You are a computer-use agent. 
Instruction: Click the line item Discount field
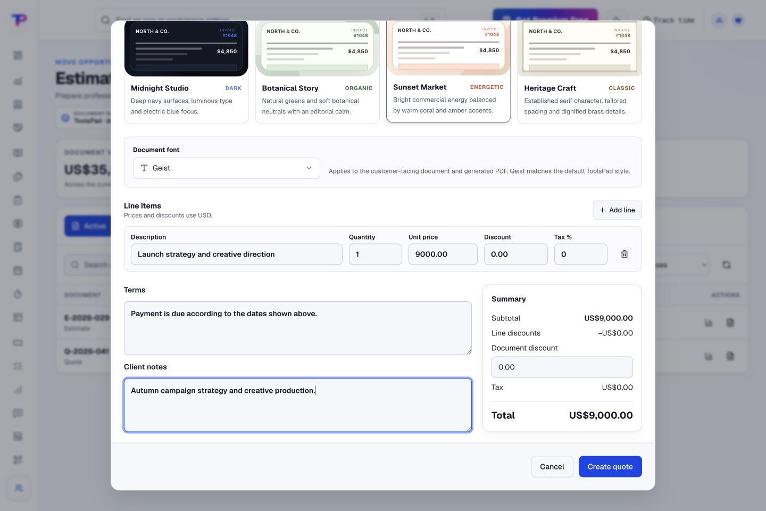[x=516, y=254]
